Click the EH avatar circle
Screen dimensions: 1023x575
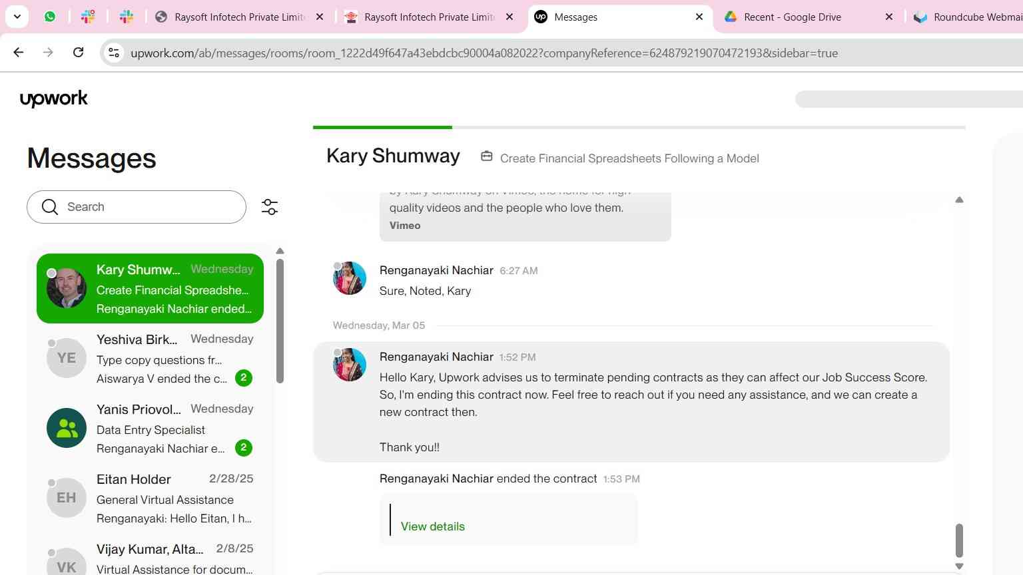coord(67,498)
